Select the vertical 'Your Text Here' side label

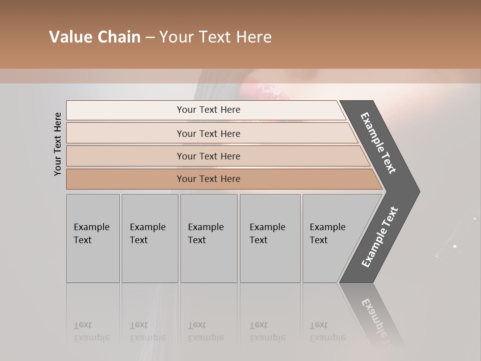tap(58, 144)
